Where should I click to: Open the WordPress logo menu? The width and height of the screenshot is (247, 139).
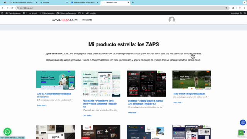(2, 13)
